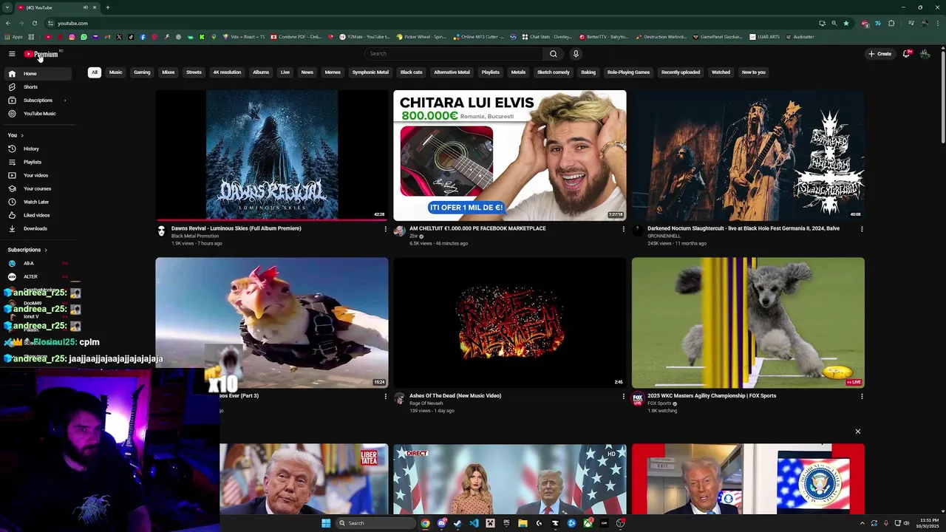Image resolution: width=946 pixels, height=532 pixels.
Task: Open Watch Later in the sidebar
Action: pyautogui.click(x=37, y=202)
